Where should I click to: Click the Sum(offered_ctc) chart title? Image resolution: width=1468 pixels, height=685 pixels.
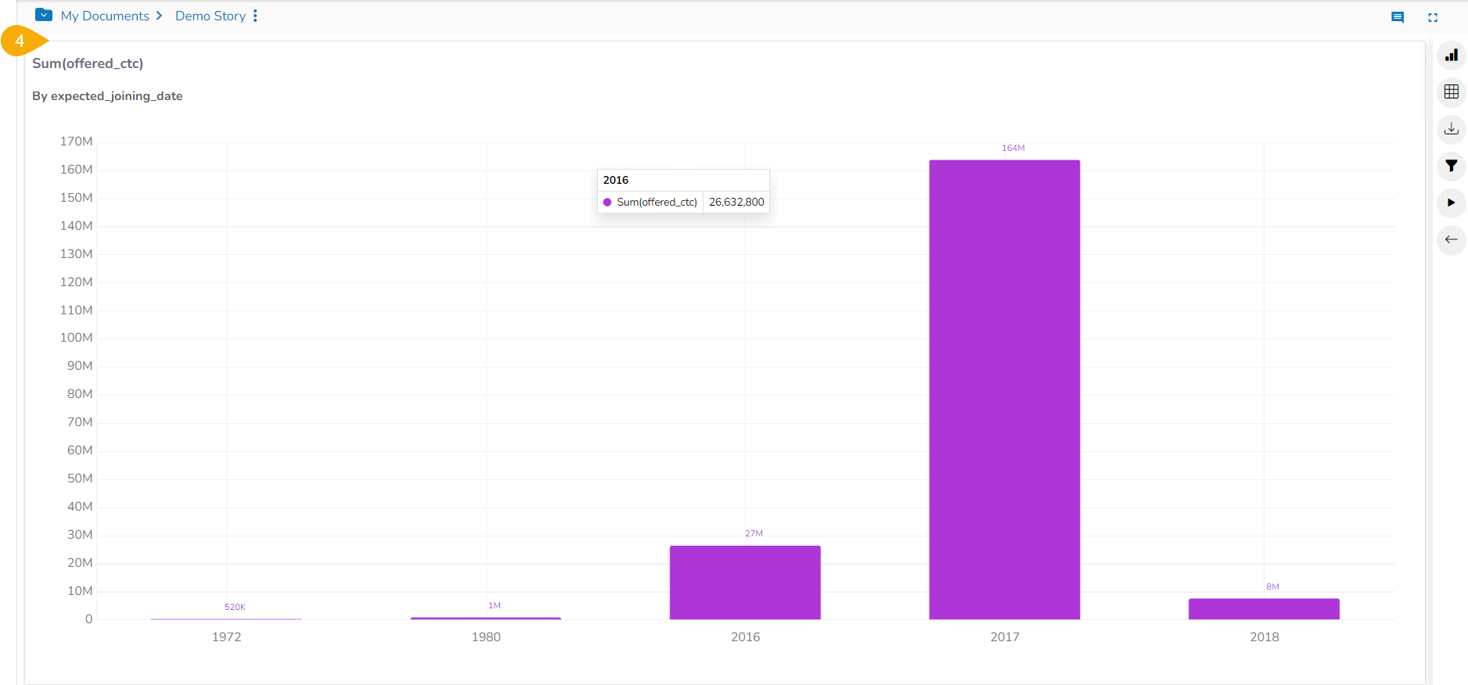88,63
